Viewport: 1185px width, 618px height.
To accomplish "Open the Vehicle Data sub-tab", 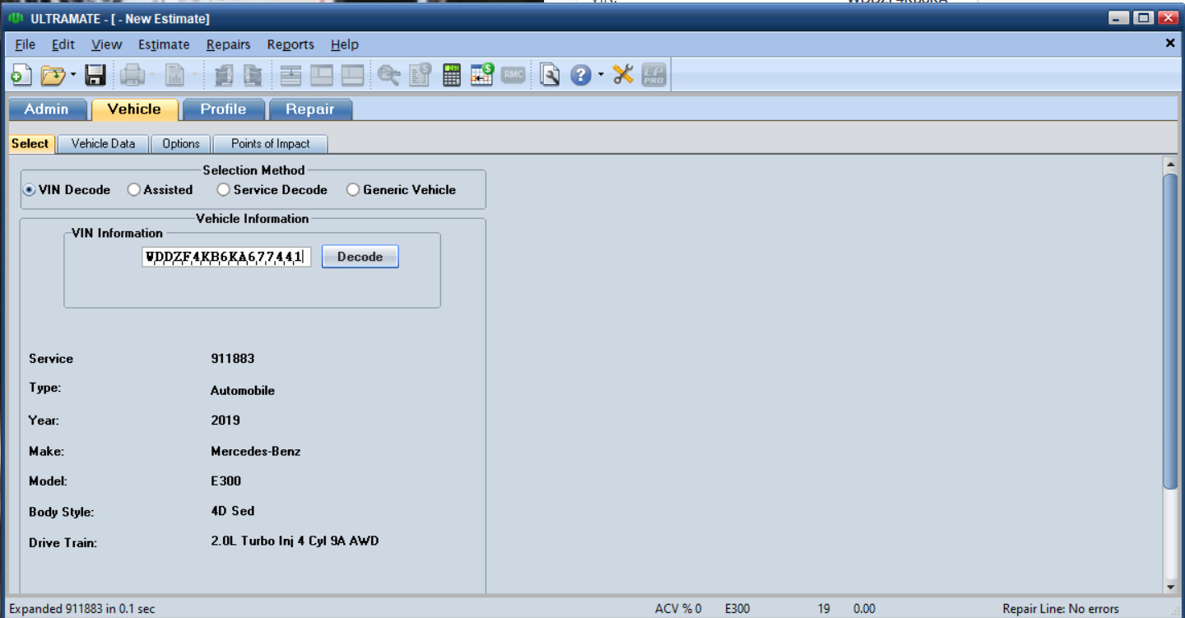I will click(103, 143).
